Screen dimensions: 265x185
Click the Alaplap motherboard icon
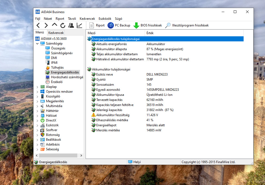43,87
